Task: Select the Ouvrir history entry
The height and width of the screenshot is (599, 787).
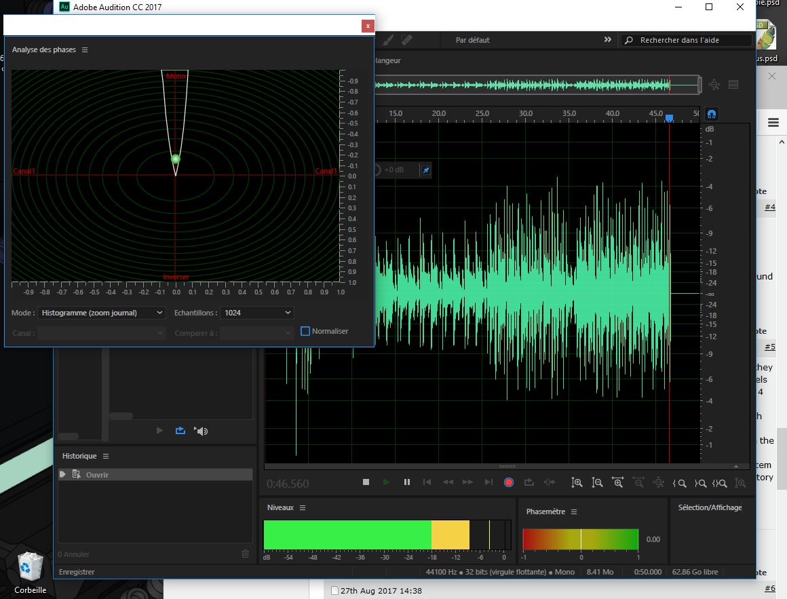Action: click(97, 475)
